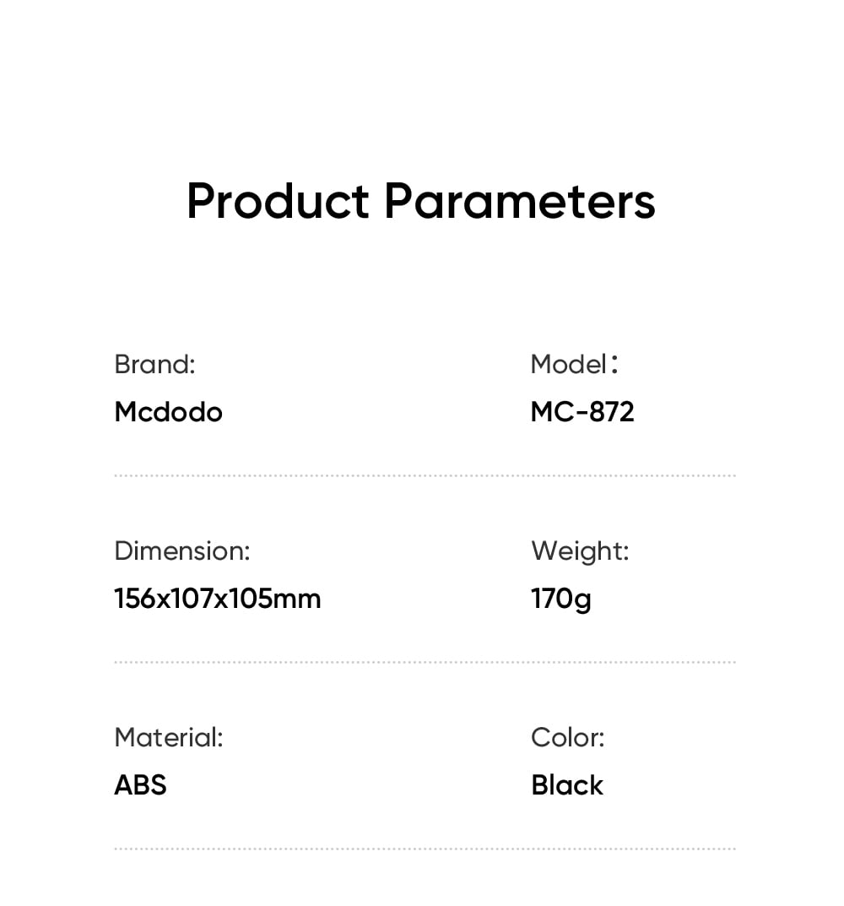Click the Black color value
This screenshot has height=906, width=844.
(567, 785)
